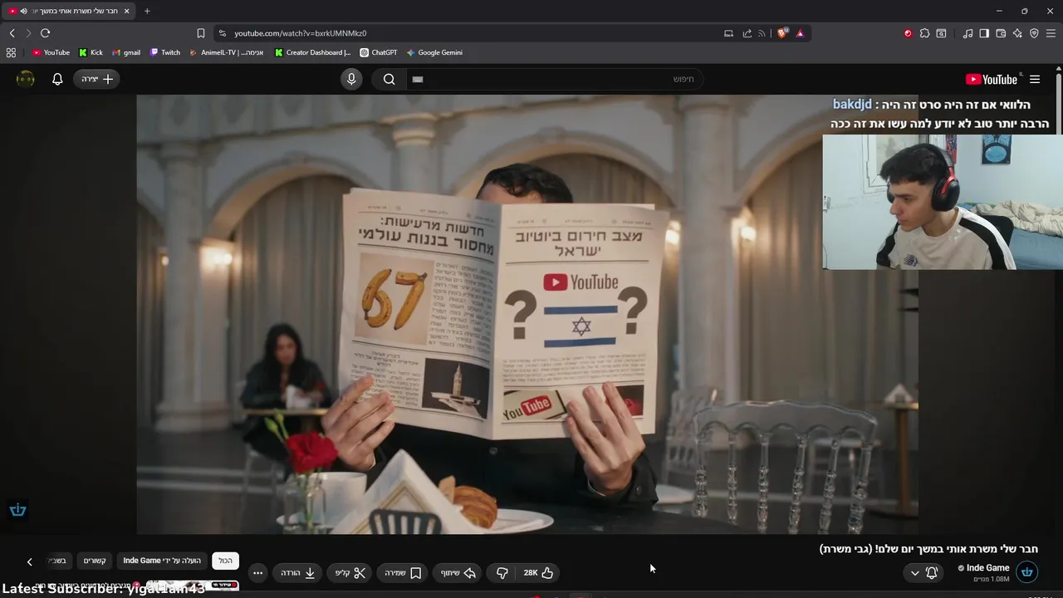
Task: Open the browser main hamburger menu
Action: click(1051, 33)
